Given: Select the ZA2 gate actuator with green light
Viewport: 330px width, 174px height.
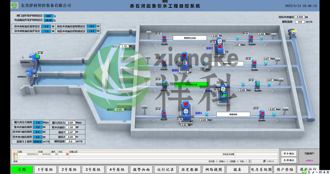Looking at the screenshot, I should (34, 56).
